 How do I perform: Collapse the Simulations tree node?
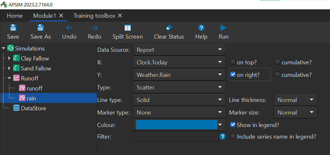click(x=3, y=48)
